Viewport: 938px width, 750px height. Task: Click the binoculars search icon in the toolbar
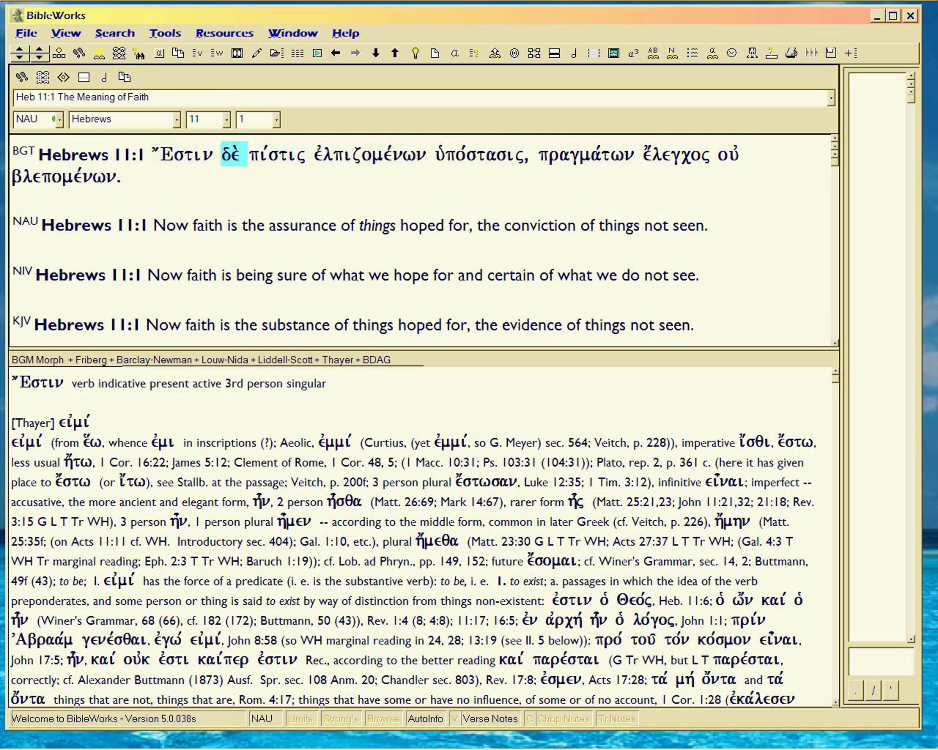[x=139, y=54]
